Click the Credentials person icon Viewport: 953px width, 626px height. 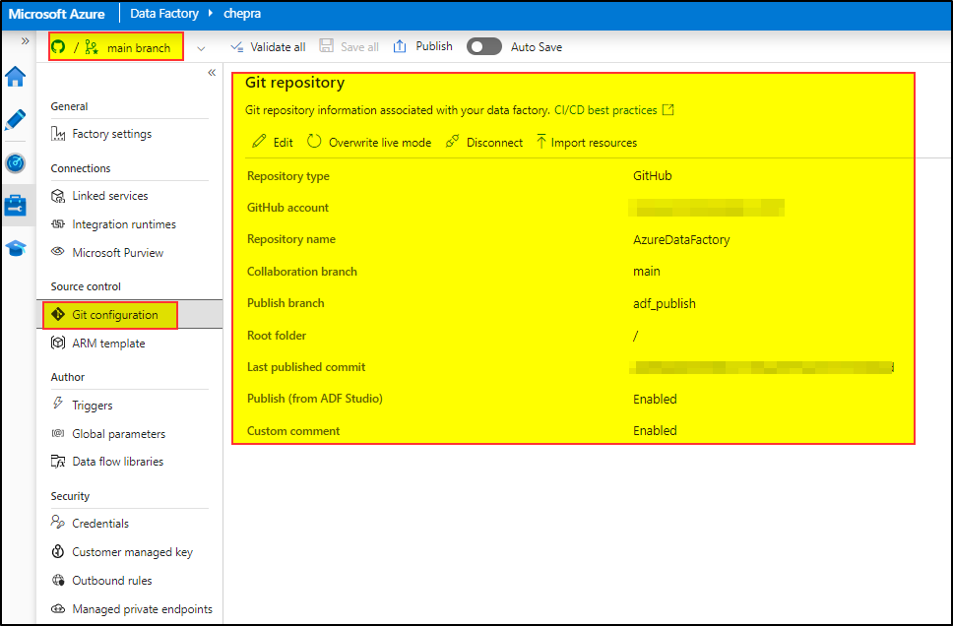click(58, 522)
